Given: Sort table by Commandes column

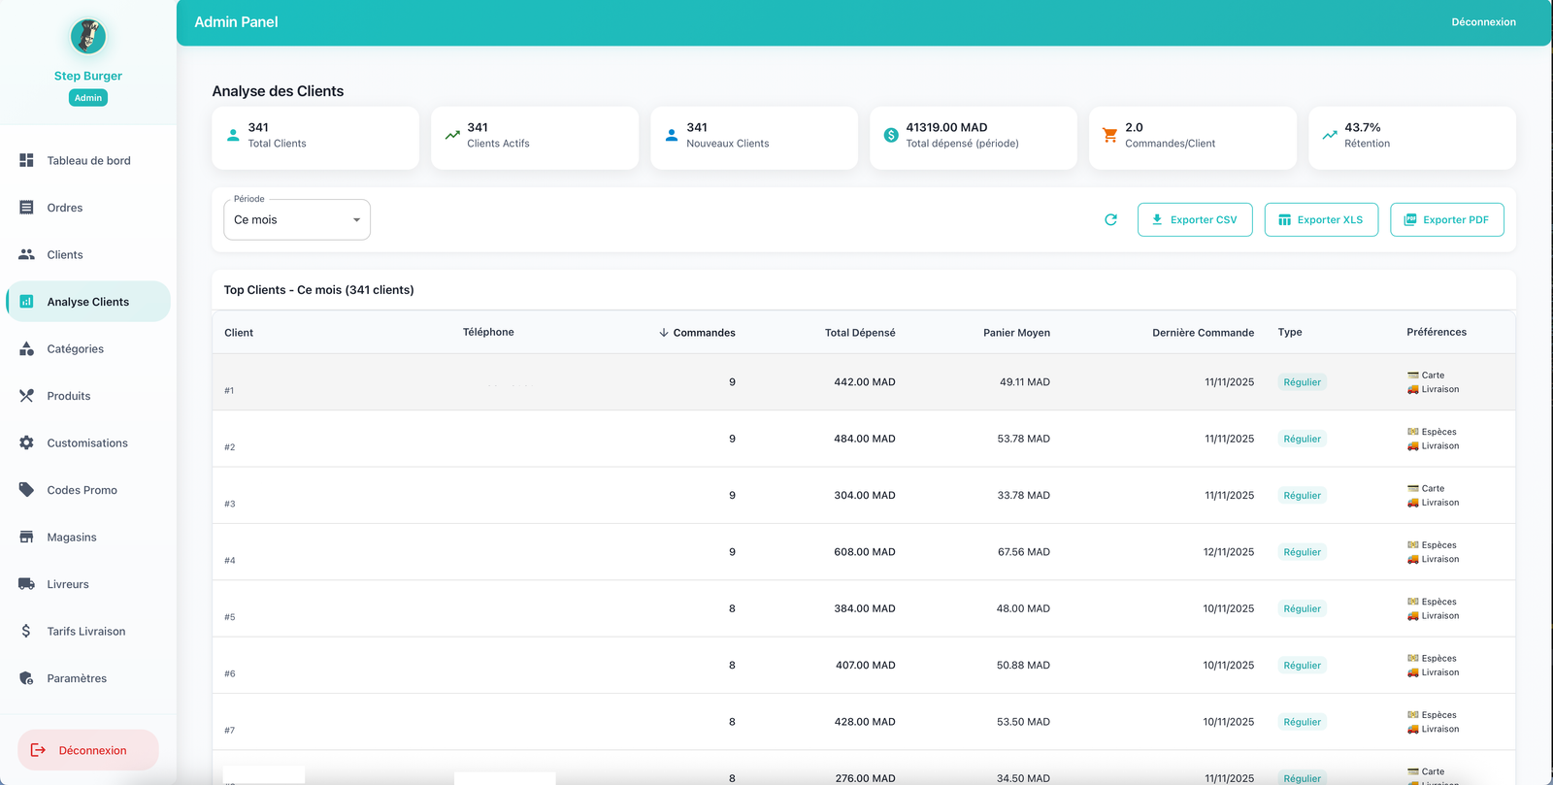Looking at the screenshot, I should click(x=703, y=333).
